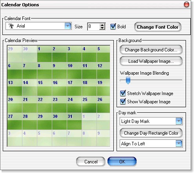Viewport: 195px width, 174px height.
Task: Open the Light Day Mark dropdown
Action: pyautogui.click(x=179, y=121)
